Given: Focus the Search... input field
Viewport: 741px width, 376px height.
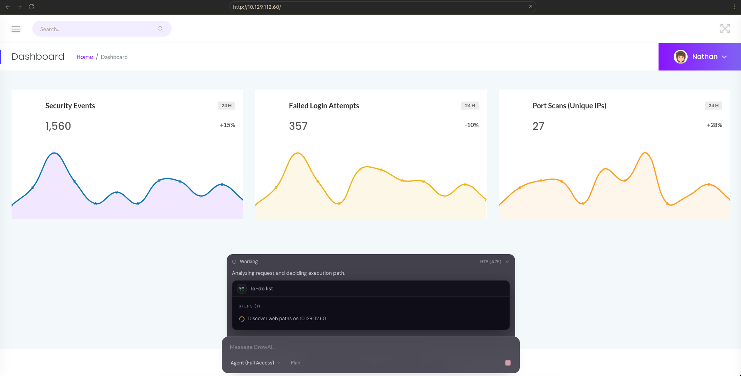Looking at the screenshot, I should (x=102, y=29).
